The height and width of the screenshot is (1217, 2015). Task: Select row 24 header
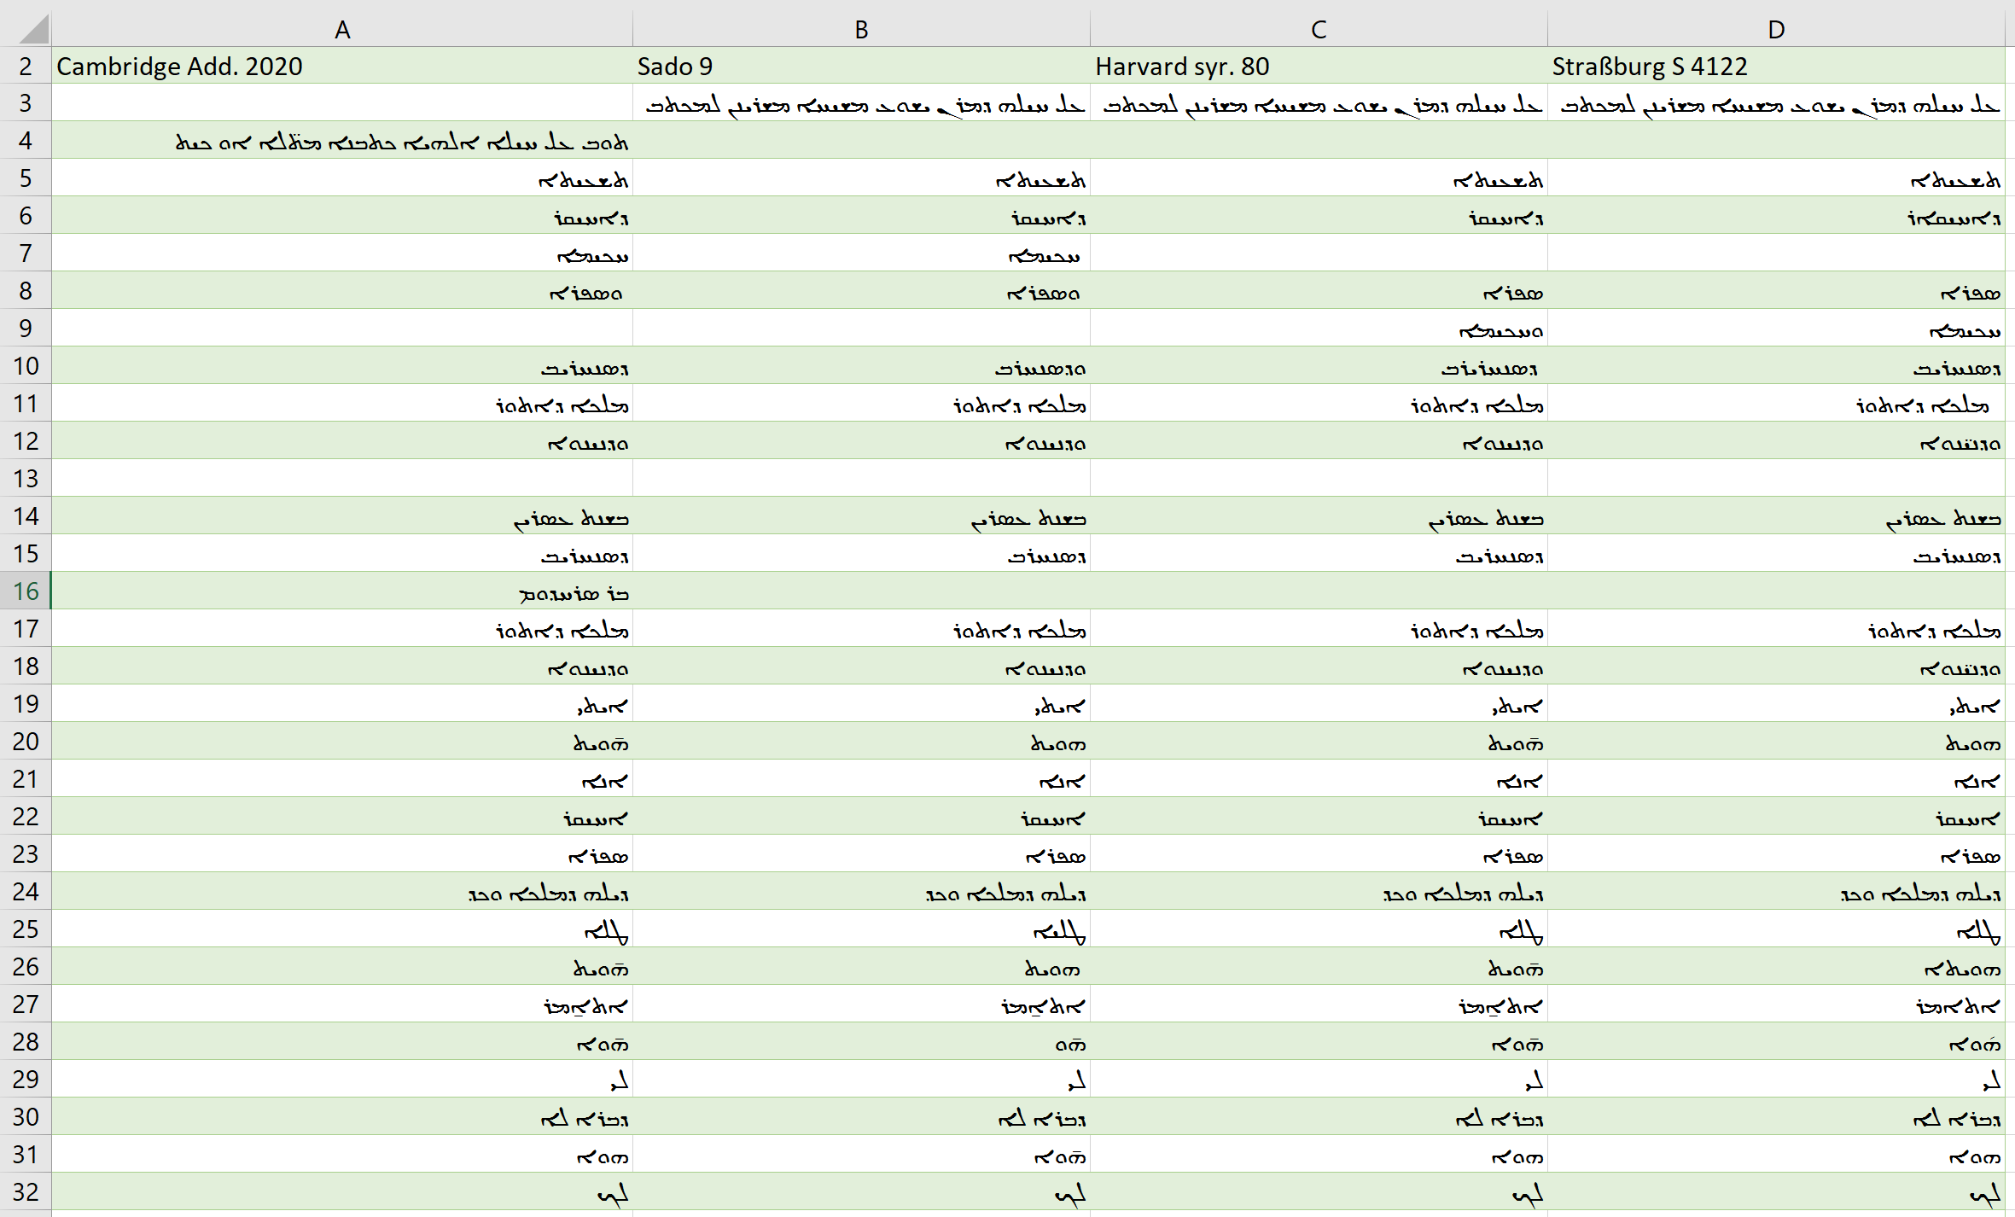[x=26, y=891]
